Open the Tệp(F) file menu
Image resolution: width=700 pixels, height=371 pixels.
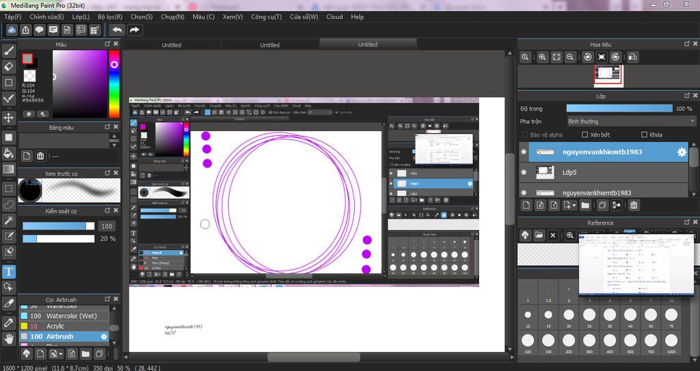[13, 16]
